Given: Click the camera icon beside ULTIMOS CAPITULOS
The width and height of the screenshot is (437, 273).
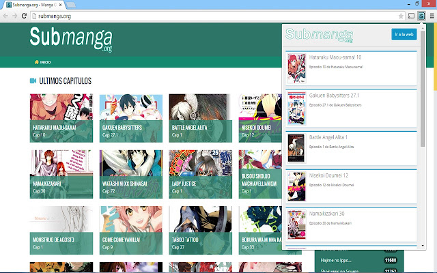Looking at the screenshot, I should 33,81.
